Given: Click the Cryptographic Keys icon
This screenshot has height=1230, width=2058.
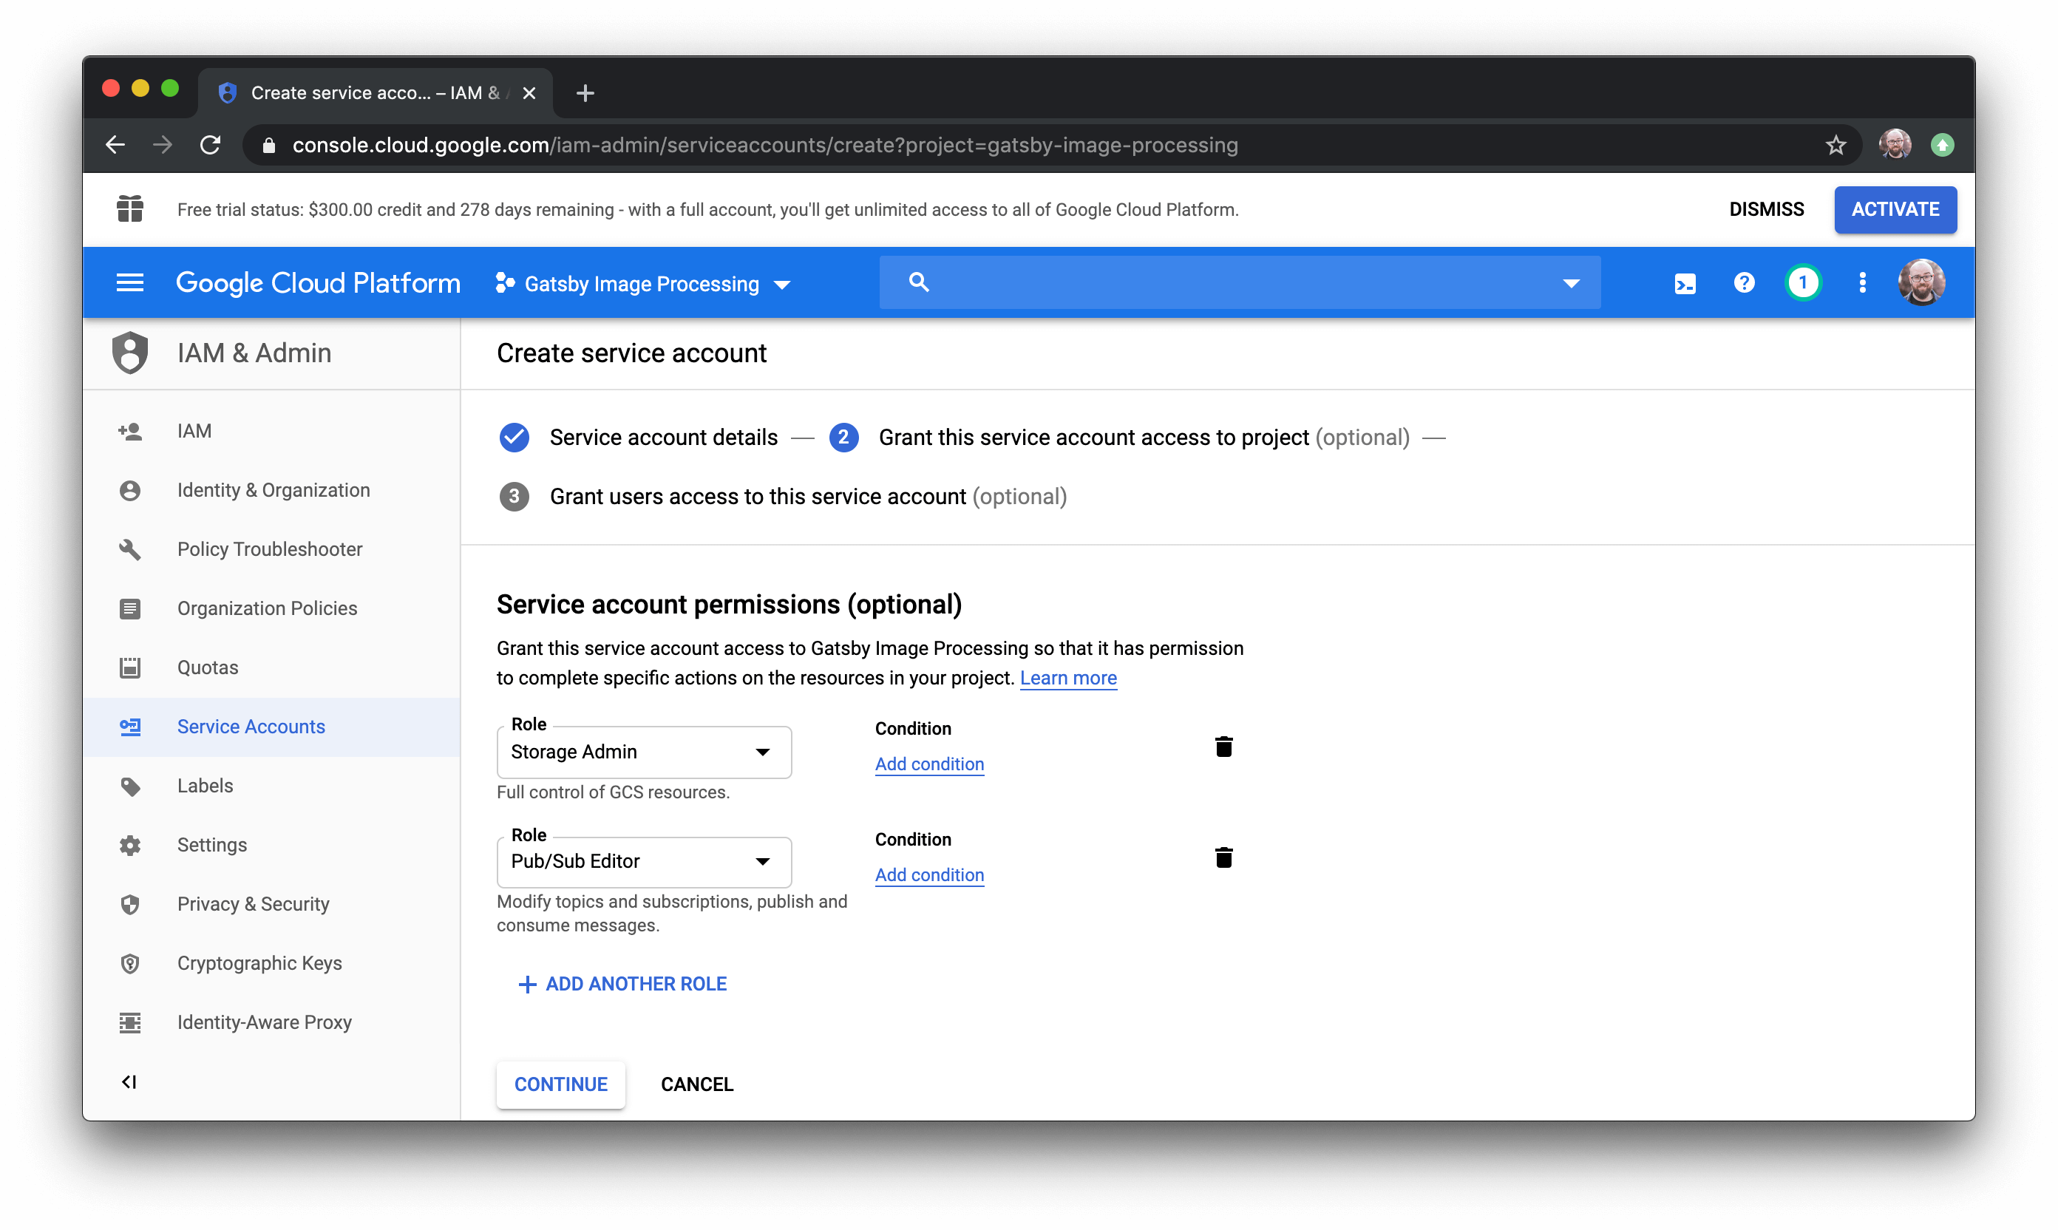Looking at the screenshot, I should [130, 962].
